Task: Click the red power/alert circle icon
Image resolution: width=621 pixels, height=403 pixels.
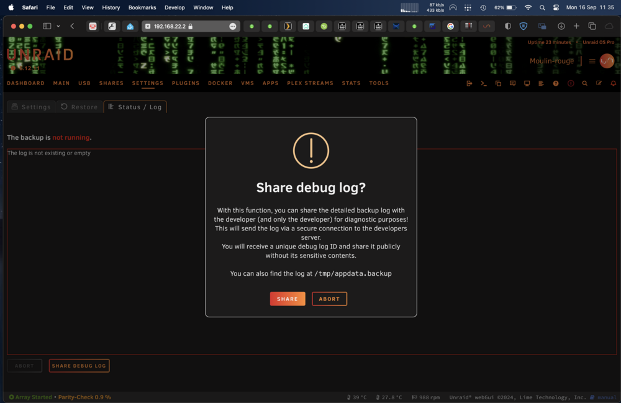Action: (571, 84)
